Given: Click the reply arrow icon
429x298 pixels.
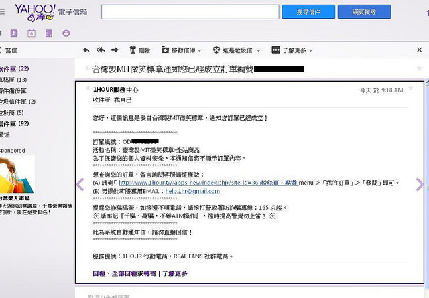Looking at the screenshot, I should click(x=86, y=50).
